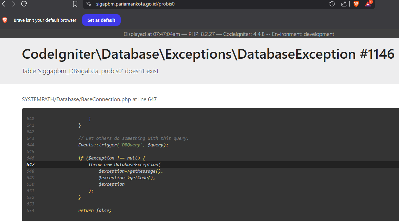399x222 pixels.
Task: Click the SYSTEMPATH/Database/BaseConnection.php file path
Action: pyautogui.click(x=76, y=99)
